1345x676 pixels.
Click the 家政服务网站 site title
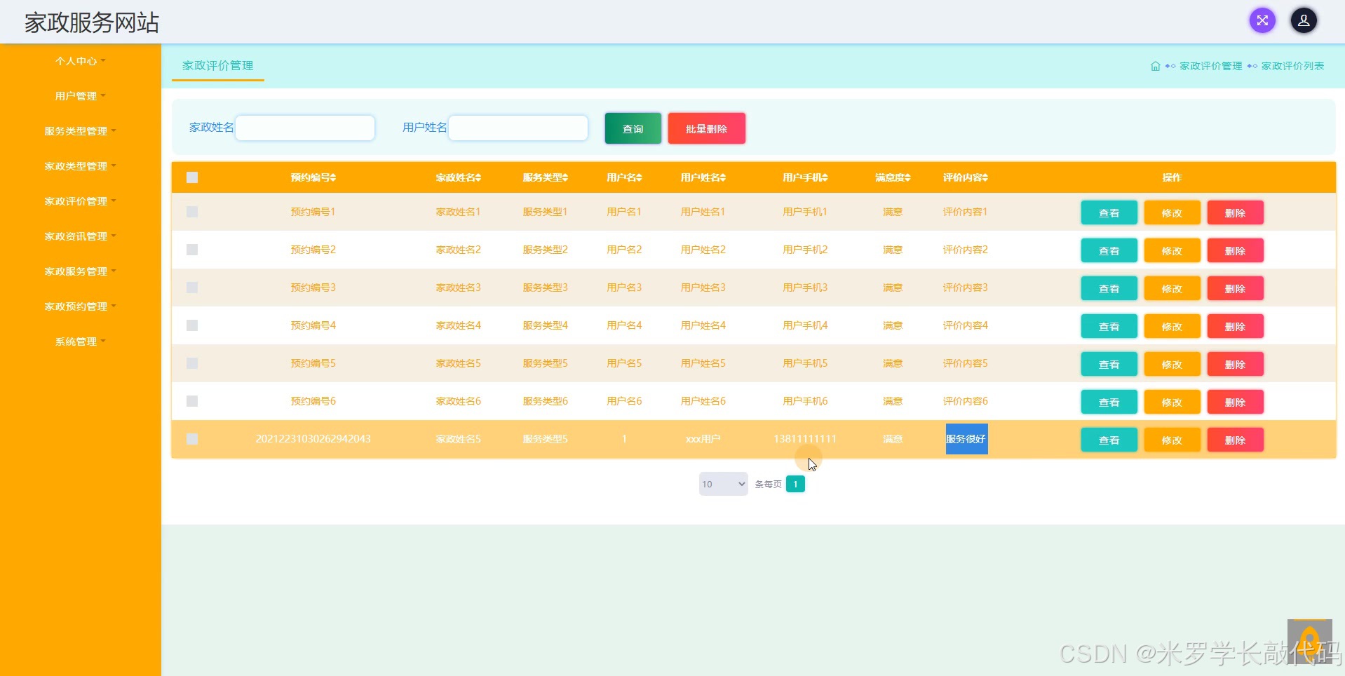92,22
